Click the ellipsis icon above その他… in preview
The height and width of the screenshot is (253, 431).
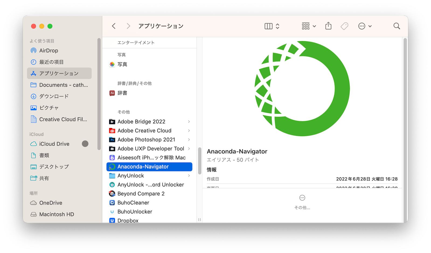pos(302,198)
